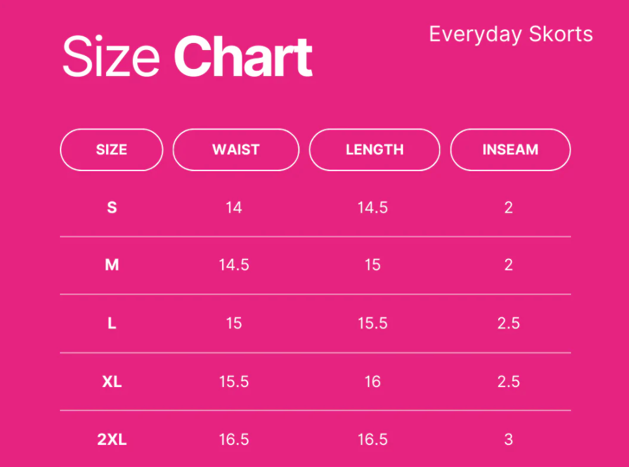Click the SIZE column header pill
Image resolution: width=629 pixels, height=467 pixels.
coord(111,150)
